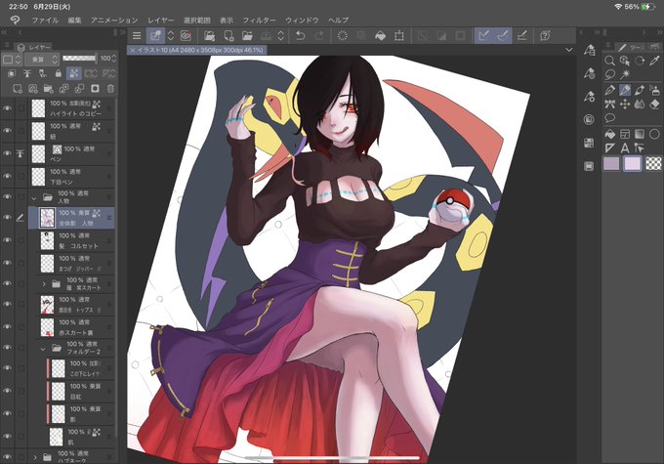Image resolution: width=664 pixels, height=464 pixels.
Task: Select the main drawing color swatch
Action: [610, 163]
